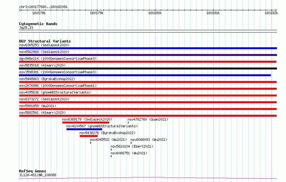Click the DGV Structural Variants track title
Image resolution: width=286 pixels, height=182 pixels.
pos(45,41)
